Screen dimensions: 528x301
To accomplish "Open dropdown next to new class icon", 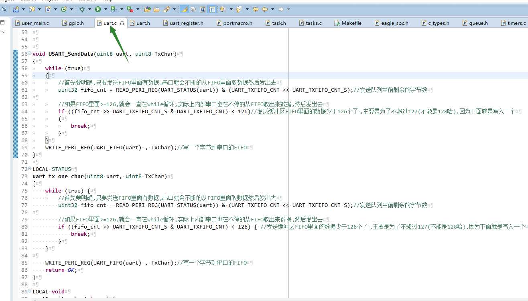I will pos(71,9).
